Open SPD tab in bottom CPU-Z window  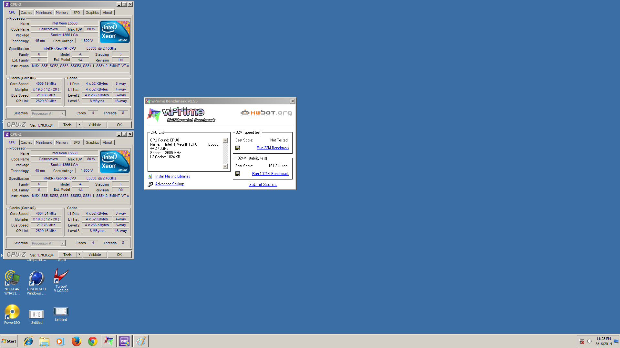77,142
